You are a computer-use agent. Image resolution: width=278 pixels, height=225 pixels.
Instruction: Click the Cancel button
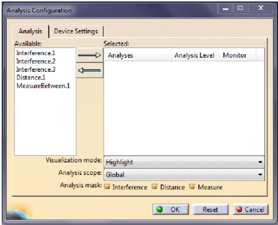(x=251, y=209)
